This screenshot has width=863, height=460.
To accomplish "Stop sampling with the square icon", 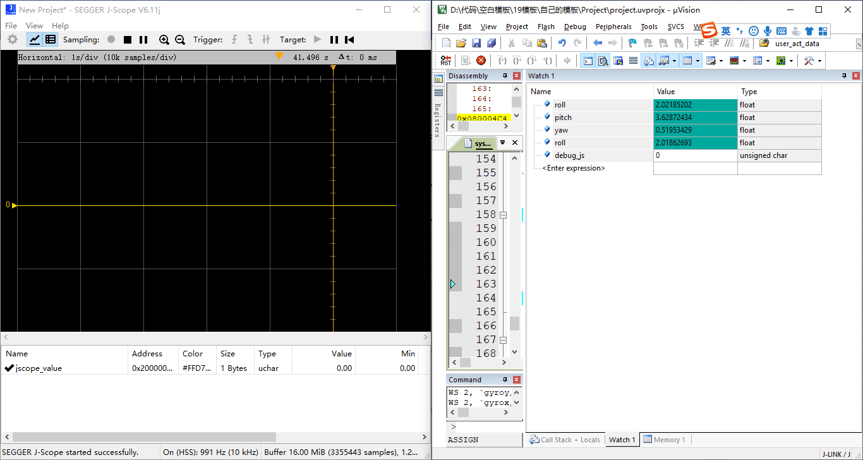I will tap(128, 40).
